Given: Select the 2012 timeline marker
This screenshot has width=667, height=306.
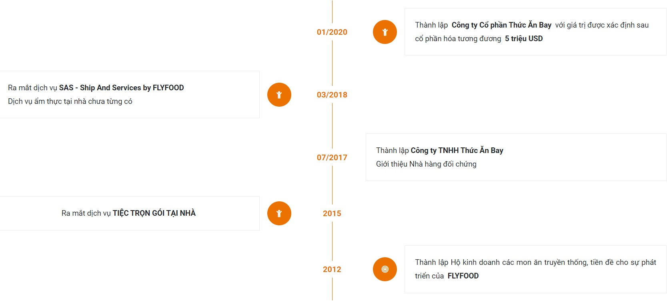Looking at the screenshot, I should coord(332,269).
